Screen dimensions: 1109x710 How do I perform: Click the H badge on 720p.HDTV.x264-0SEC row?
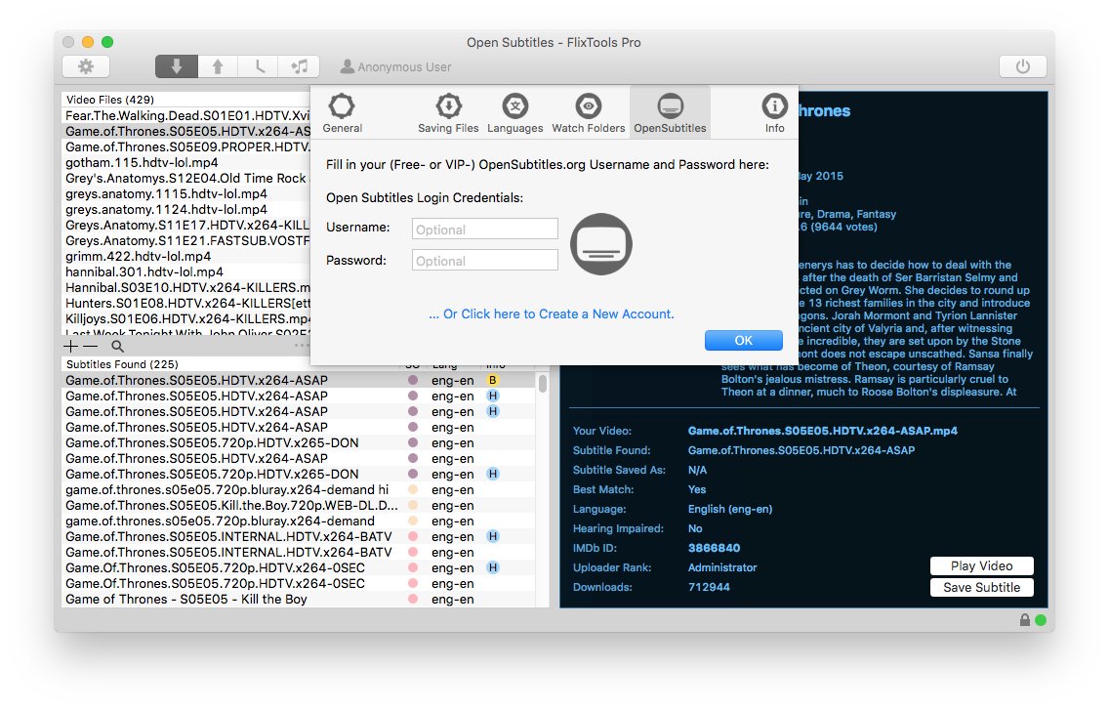point(493,567)
